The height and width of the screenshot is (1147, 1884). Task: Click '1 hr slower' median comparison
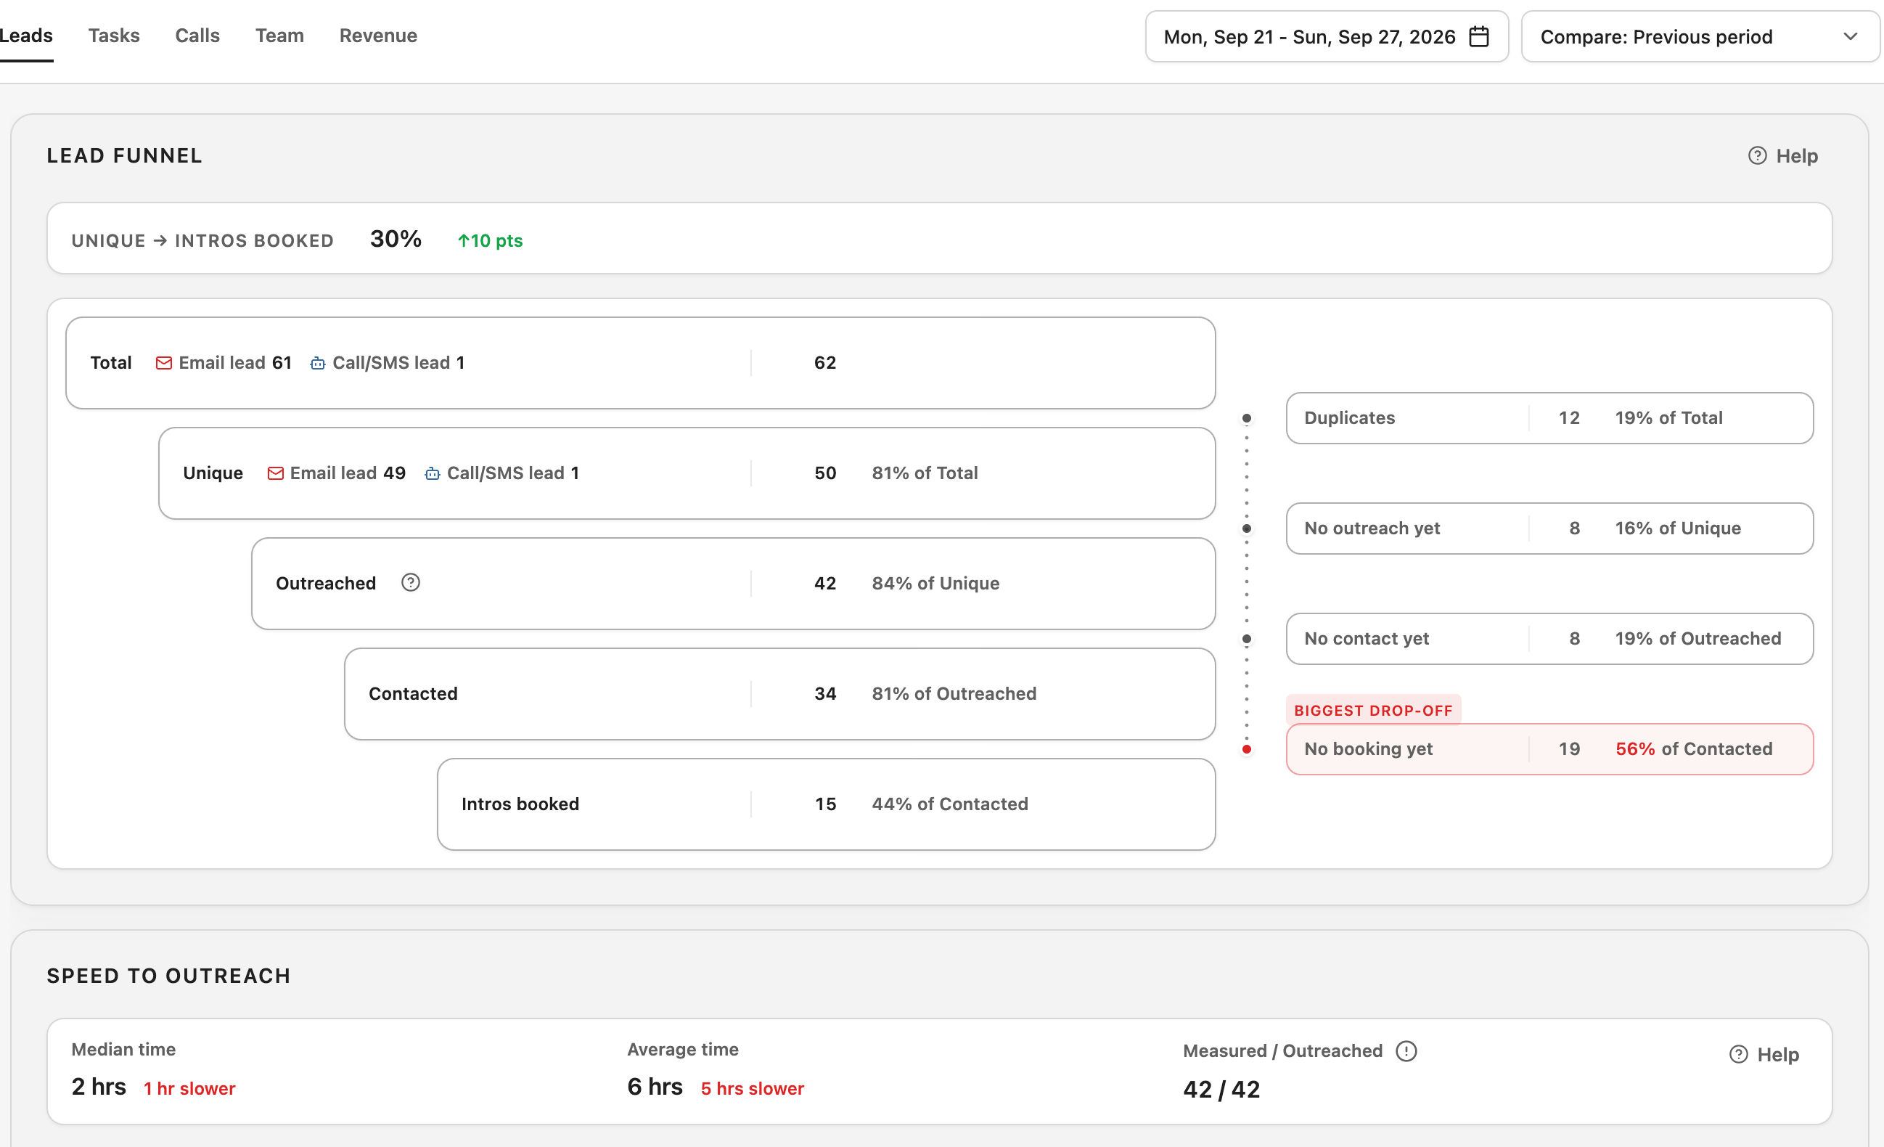pyautogui.click(x=189, y=1089)
